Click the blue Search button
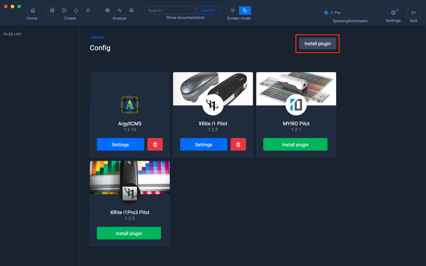The image size is (426, 266). tap(208, 10)
